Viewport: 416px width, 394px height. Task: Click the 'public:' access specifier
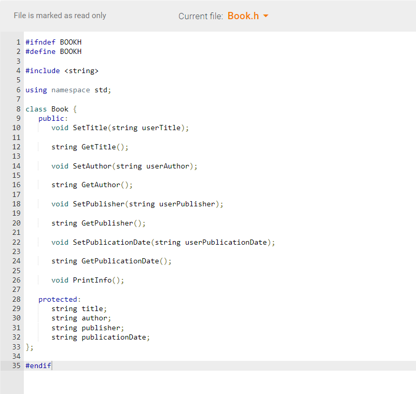click(53, 119)
